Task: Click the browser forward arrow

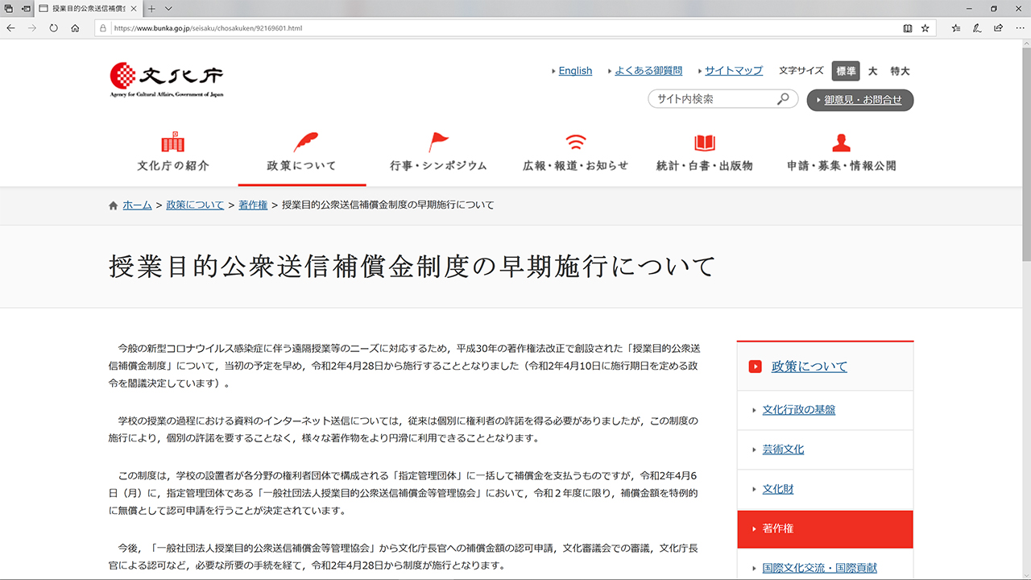Action: [32, 27]
